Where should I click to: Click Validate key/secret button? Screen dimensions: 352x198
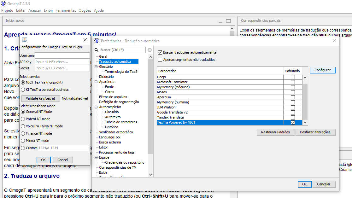(41, 98)
